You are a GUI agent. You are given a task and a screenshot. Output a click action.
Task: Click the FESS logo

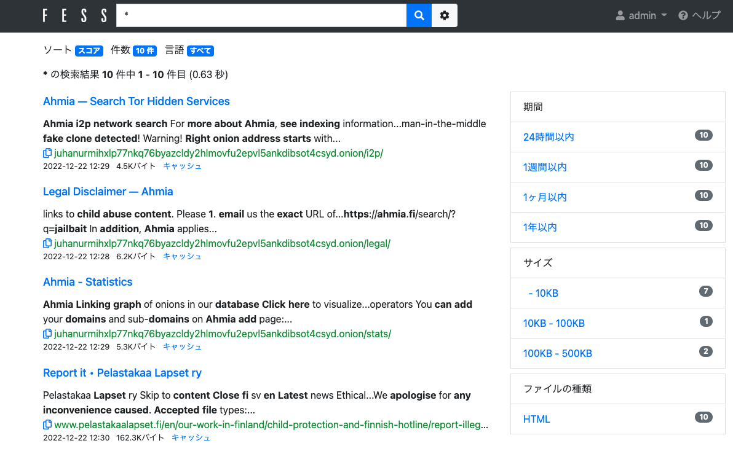click(75, 16)
